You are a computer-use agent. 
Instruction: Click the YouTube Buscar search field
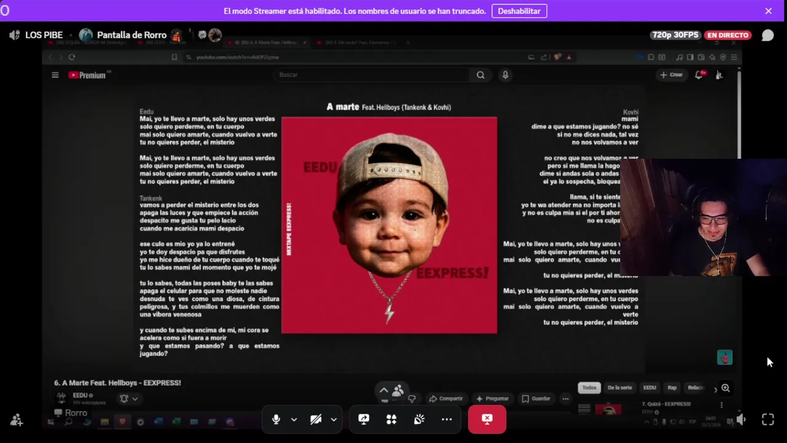372,75
